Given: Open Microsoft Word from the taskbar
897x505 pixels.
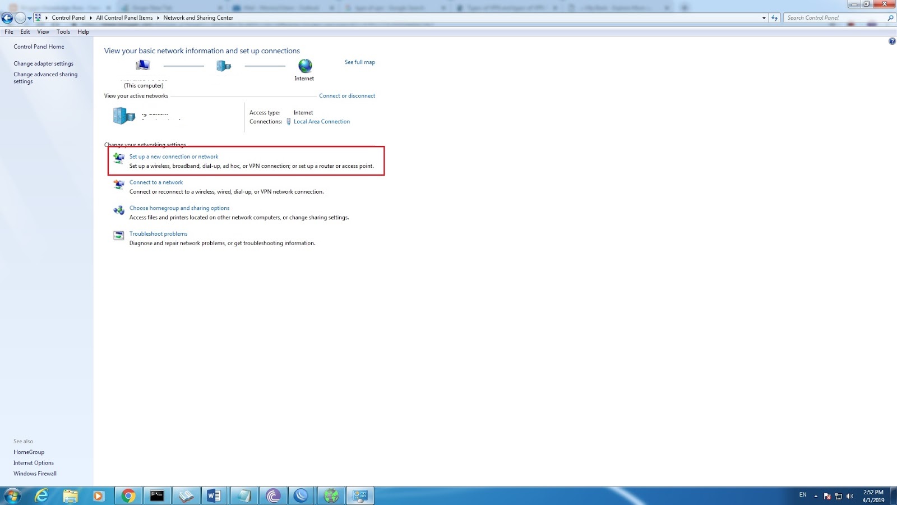Looking at the screenshot, I should 214,495.
